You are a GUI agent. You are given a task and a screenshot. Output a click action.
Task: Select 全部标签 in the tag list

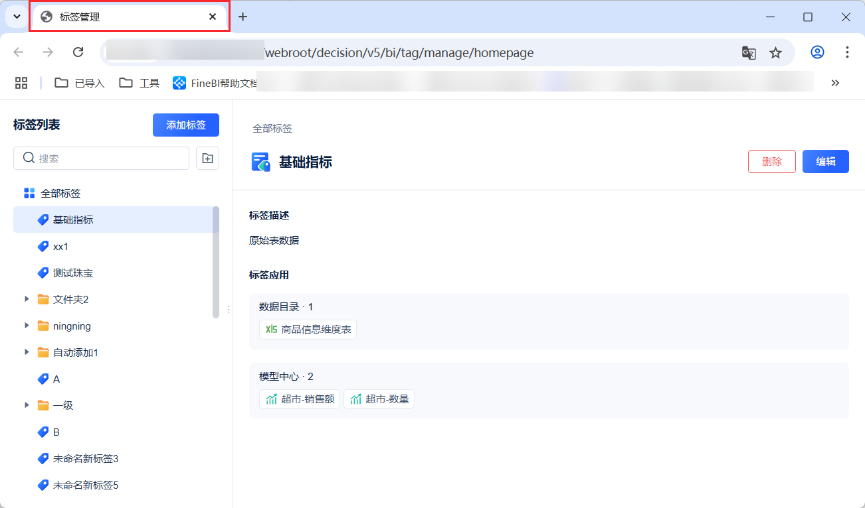[x=116, y=193]
